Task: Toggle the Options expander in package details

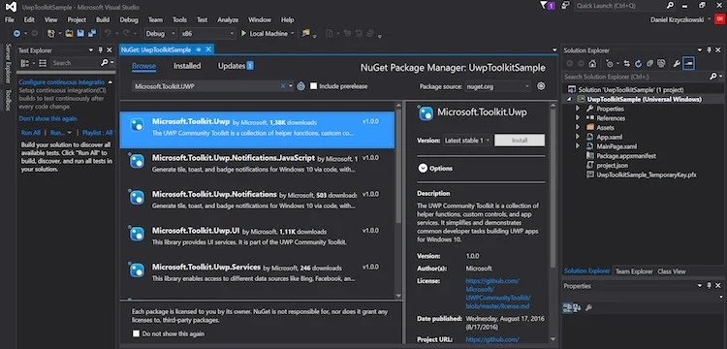Action: 423,169
